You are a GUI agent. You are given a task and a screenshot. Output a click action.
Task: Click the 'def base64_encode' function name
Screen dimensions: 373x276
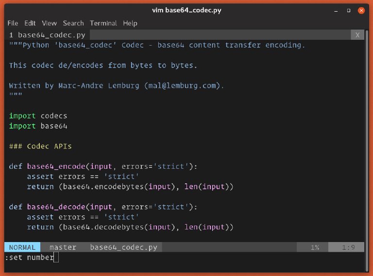point(56,166)
